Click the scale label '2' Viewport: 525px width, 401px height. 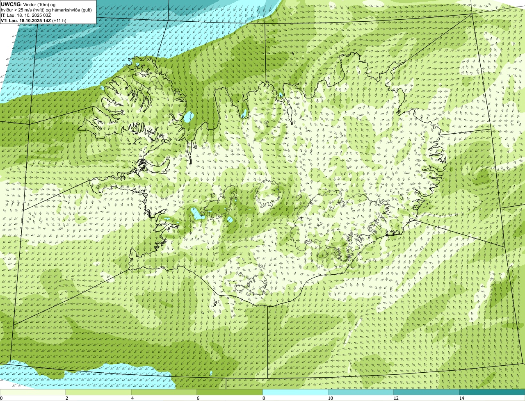click(x=67, y=398)
